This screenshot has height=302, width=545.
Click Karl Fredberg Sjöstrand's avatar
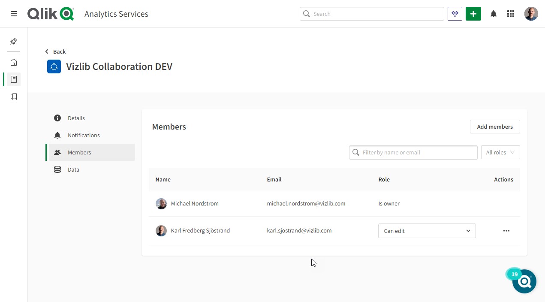(x=161, y=231)
